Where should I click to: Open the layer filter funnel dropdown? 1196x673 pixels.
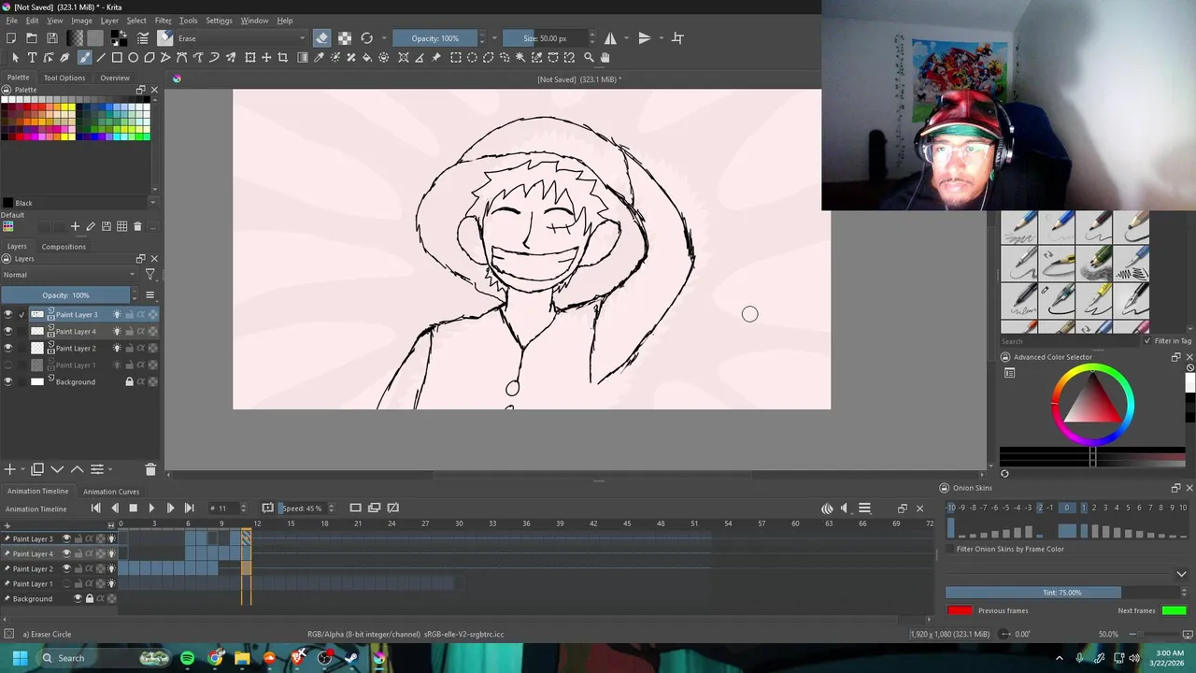coord(149,275)
